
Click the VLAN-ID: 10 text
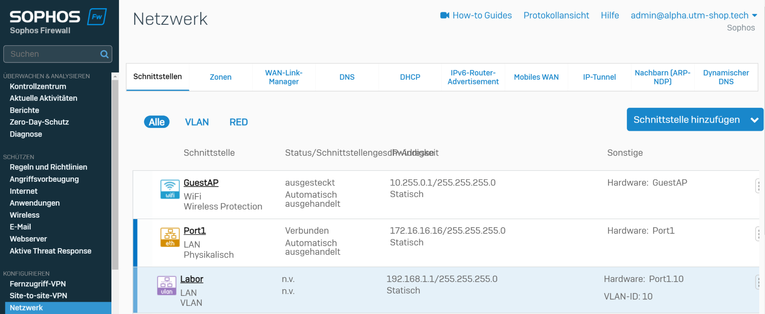628,296
